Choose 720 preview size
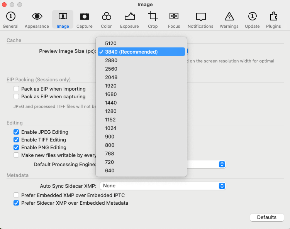Screen dimensions: 290x229 141,162
